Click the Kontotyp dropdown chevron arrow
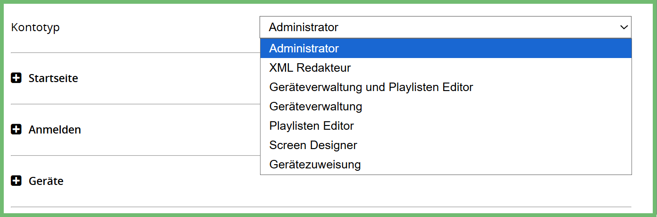657x217 pixels. [x=624, y=27]
